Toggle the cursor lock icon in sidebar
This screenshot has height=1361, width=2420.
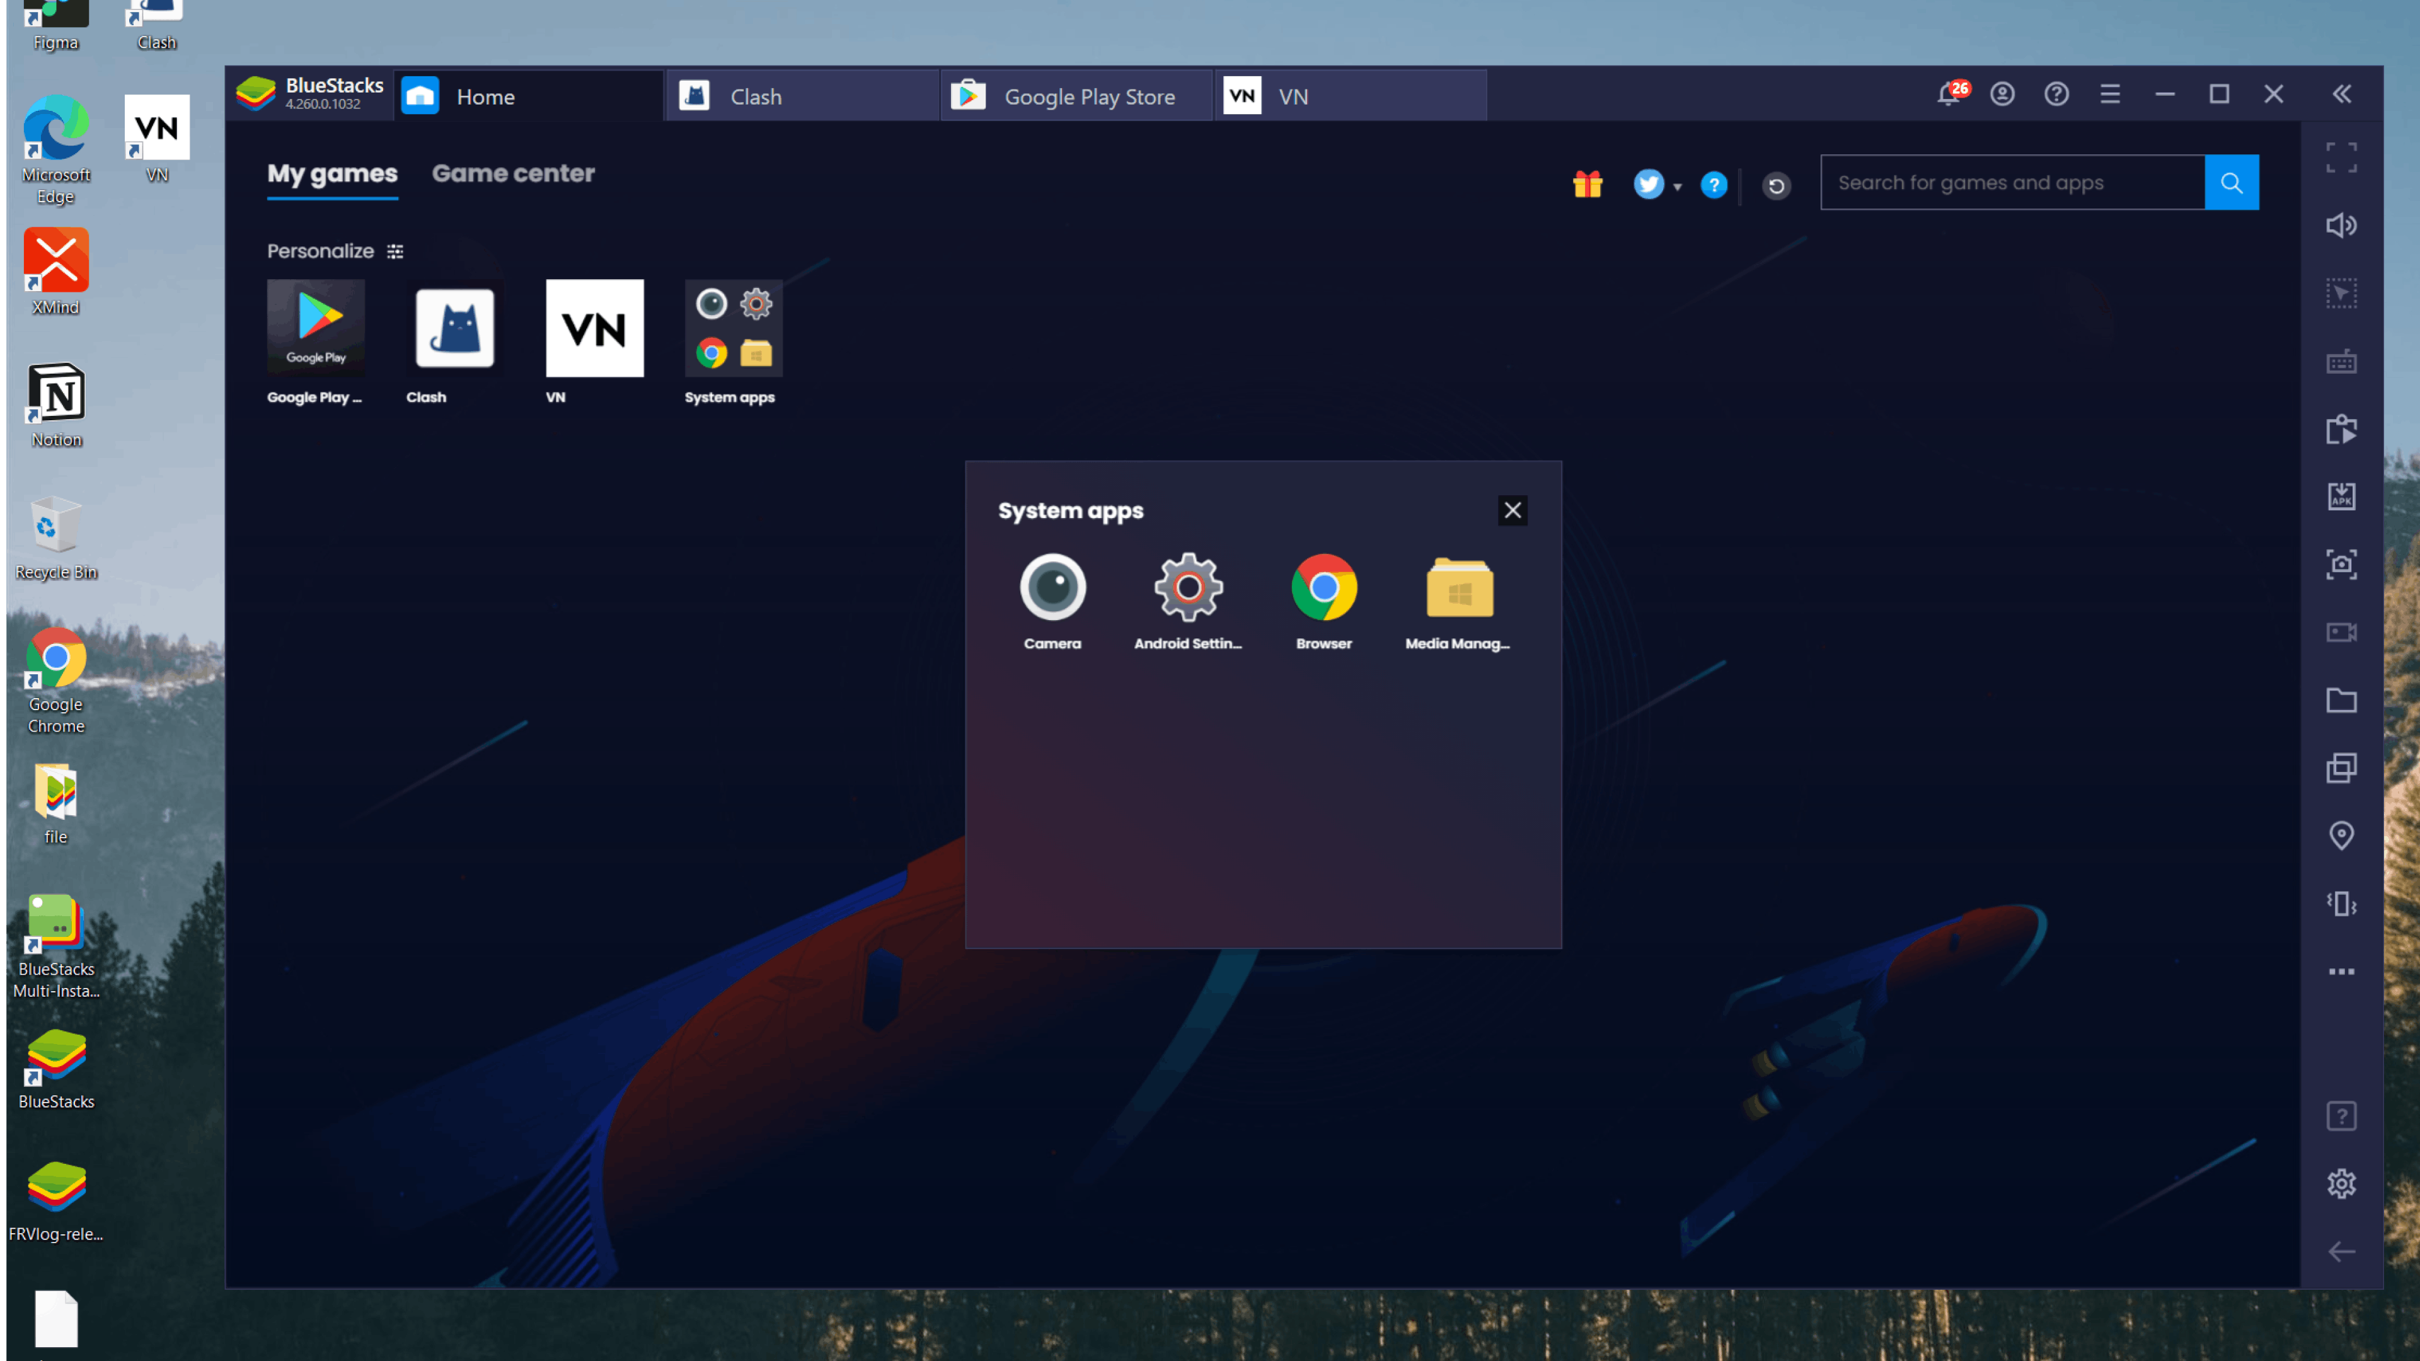pyautogui.click(x=2341, y=293)
